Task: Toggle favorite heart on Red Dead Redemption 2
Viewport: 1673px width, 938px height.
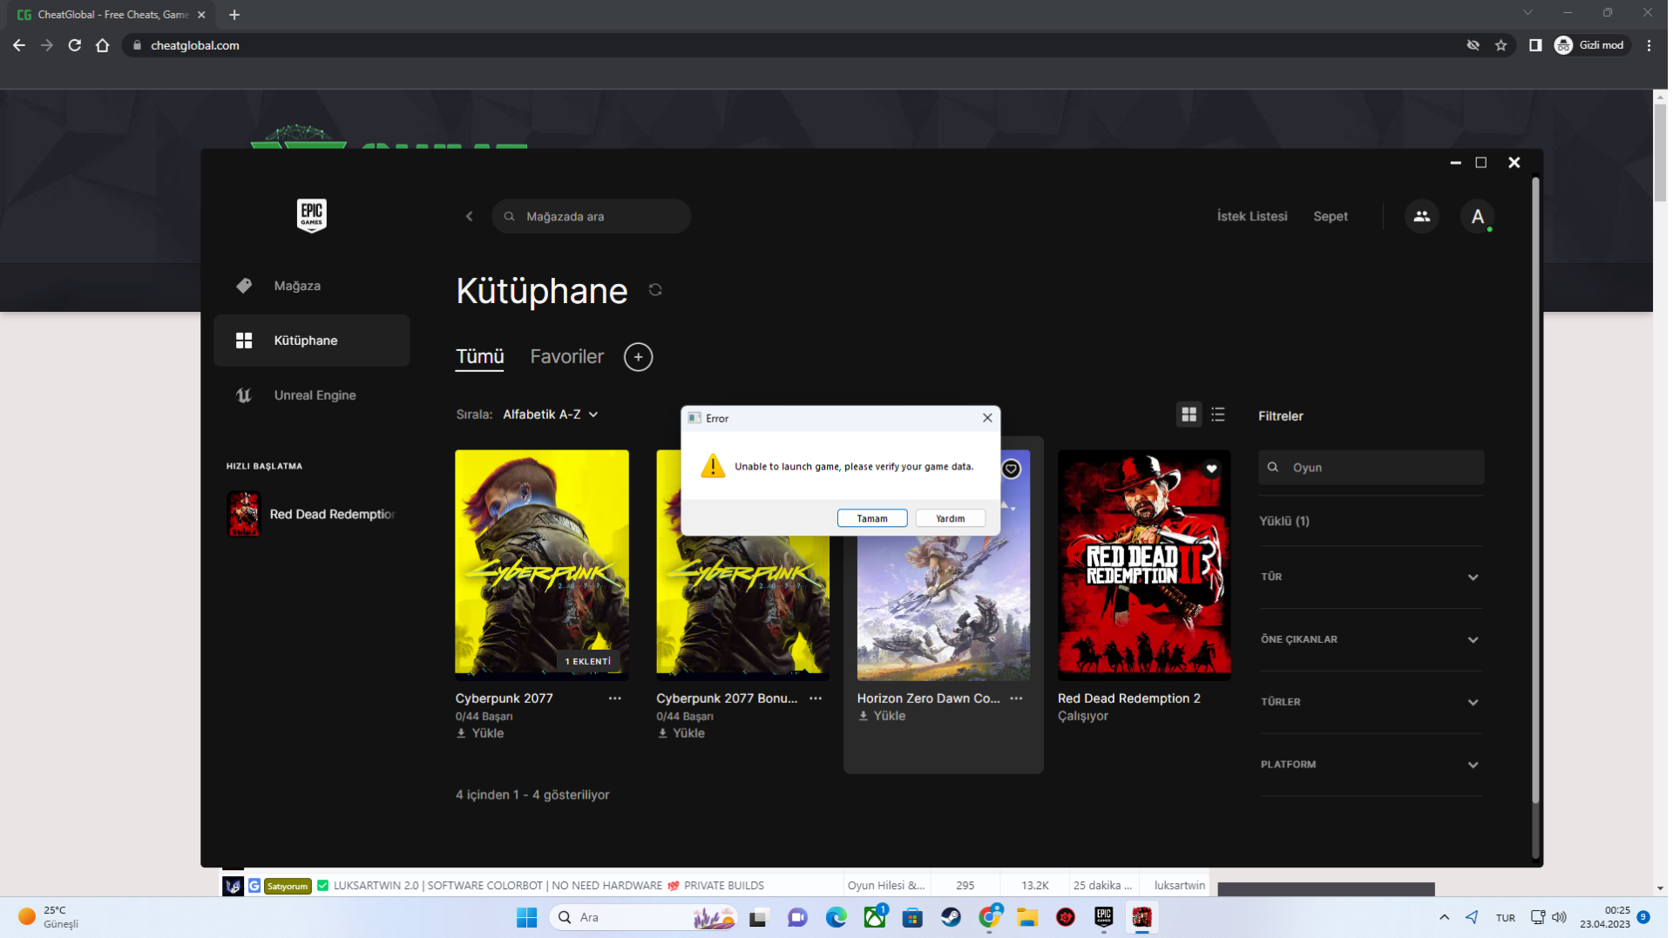Action: (x=1211, y=469)
